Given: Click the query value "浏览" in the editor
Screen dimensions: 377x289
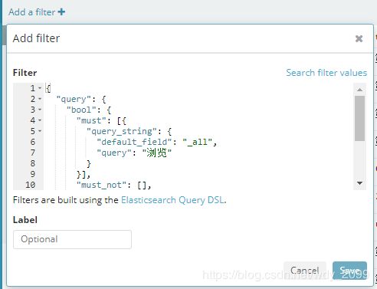Looking at the screenshot, I should [156, 153].
